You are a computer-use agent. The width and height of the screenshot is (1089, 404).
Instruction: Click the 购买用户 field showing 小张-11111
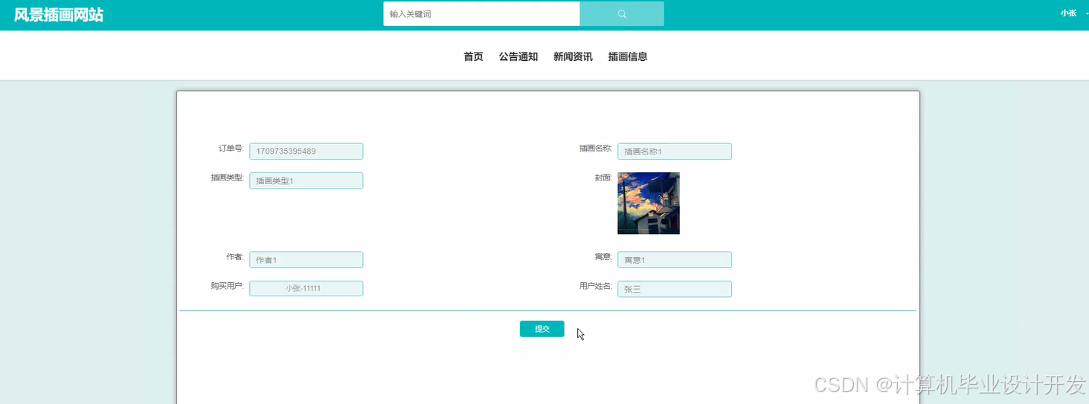(306, 288)
